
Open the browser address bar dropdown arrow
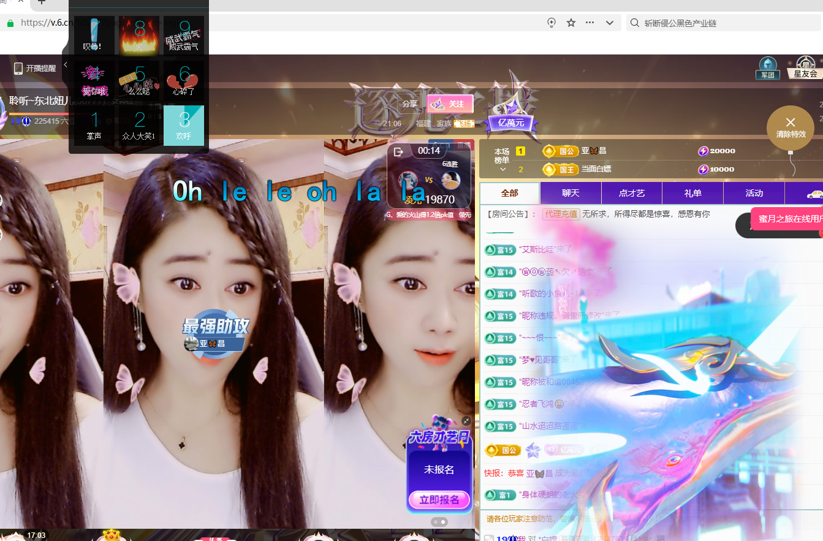click(610, 23)
